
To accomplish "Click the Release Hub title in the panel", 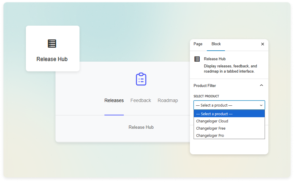I will 215,59.
